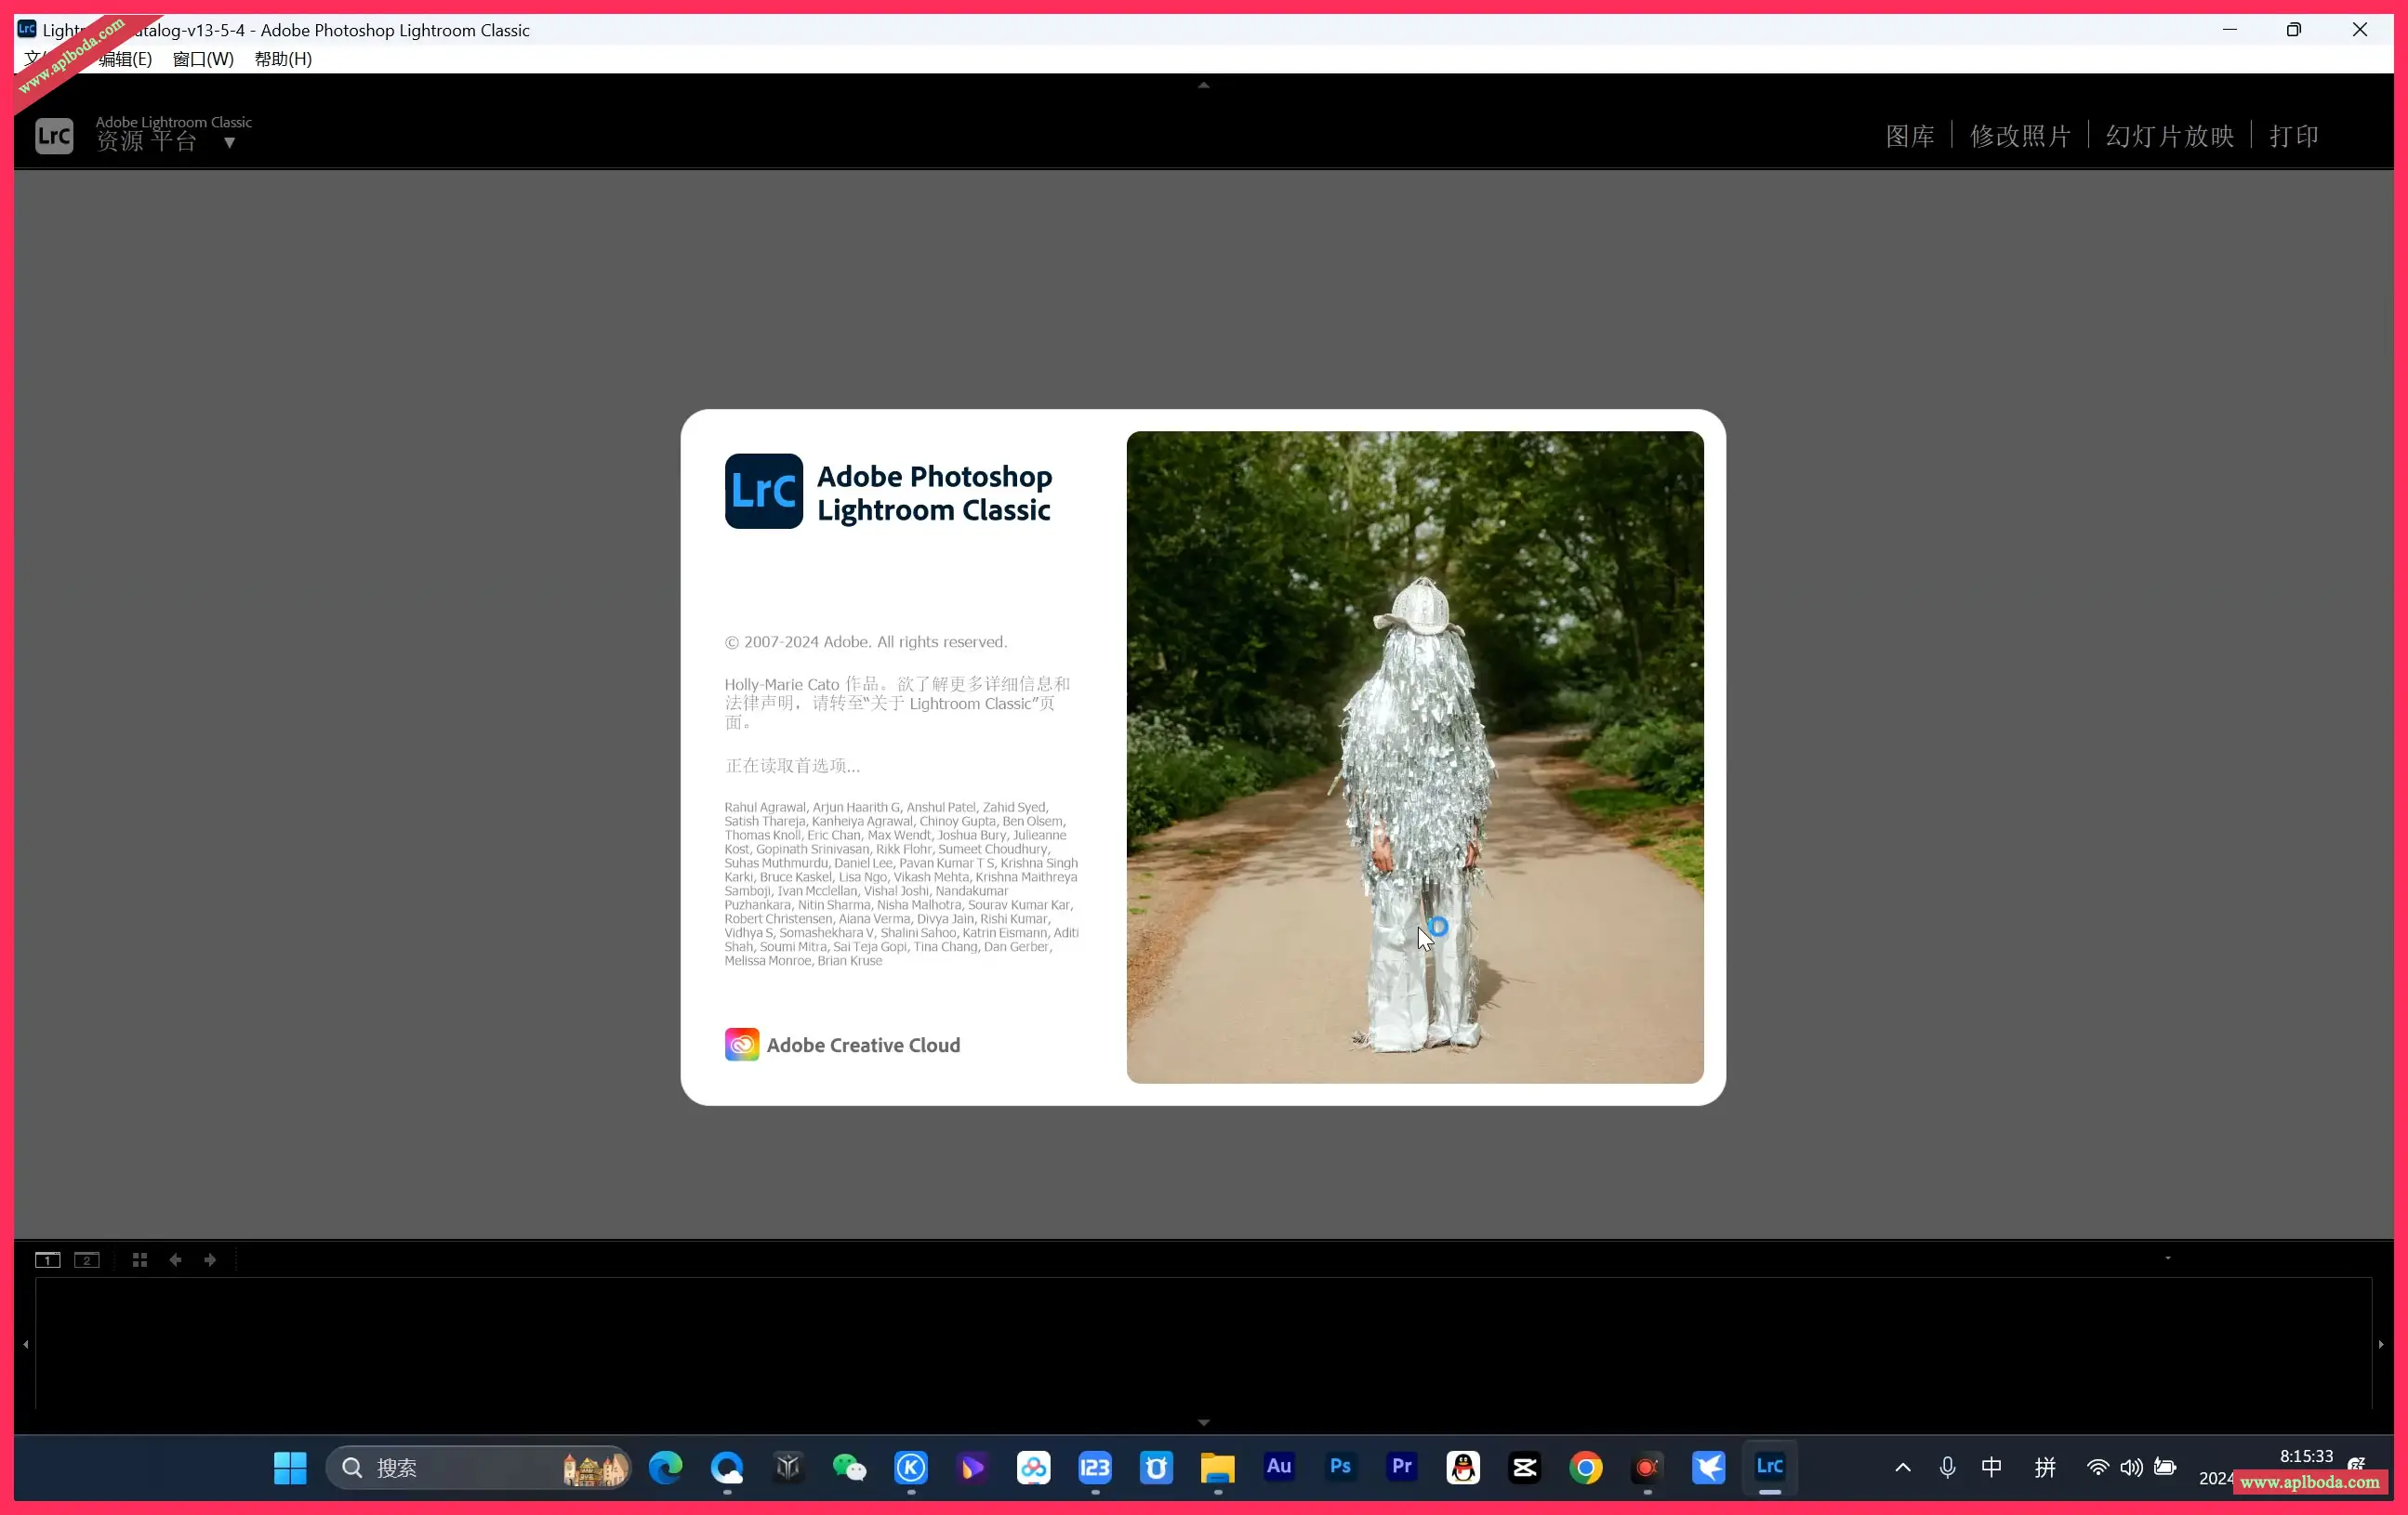Image resolution: width=2408 pixels, height=1515 pixels.
Task: Select main window display button 1
Action: click(x=47, y=1260)
